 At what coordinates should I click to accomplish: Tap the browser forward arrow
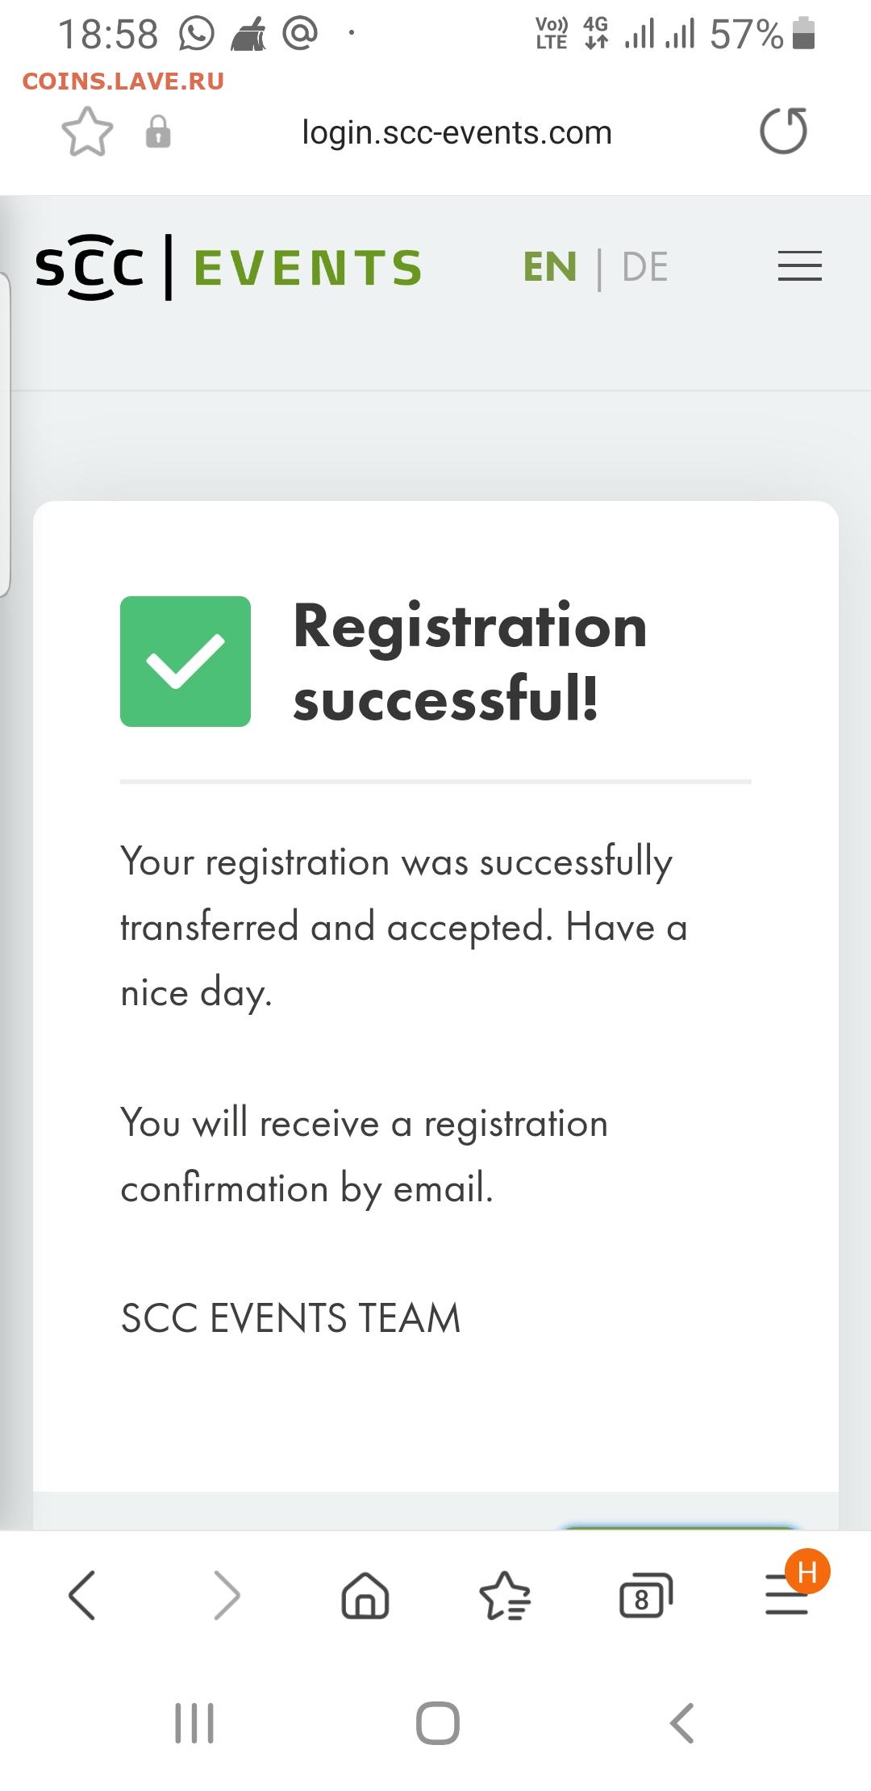click(x=227, y=1595)
